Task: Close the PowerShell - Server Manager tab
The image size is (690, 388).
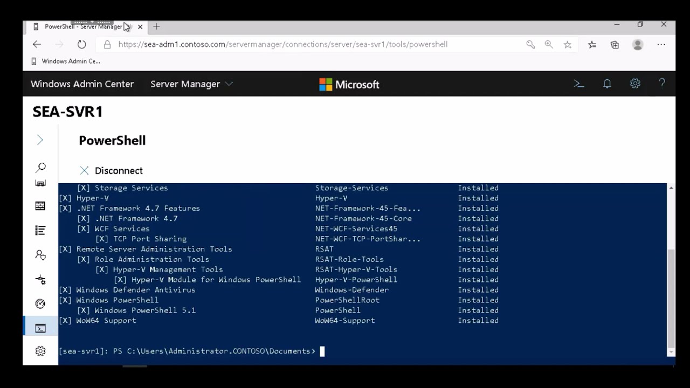Action: click(140, 26)
